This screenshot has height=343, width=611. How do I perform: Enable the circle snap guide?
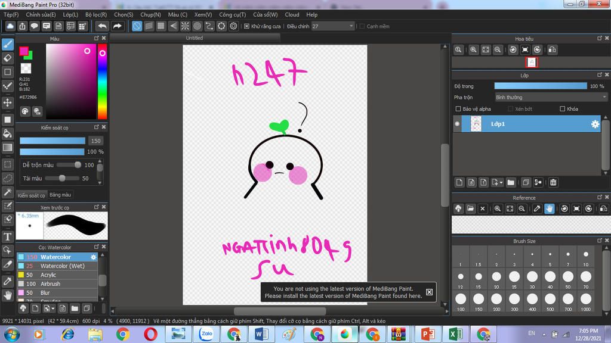click(197, 26)
